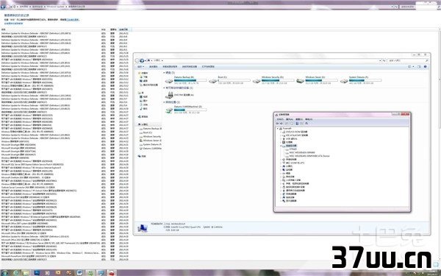Open the Windows Security (D:) drive icon
The image size is (441, 276).
tap(257, 81)
